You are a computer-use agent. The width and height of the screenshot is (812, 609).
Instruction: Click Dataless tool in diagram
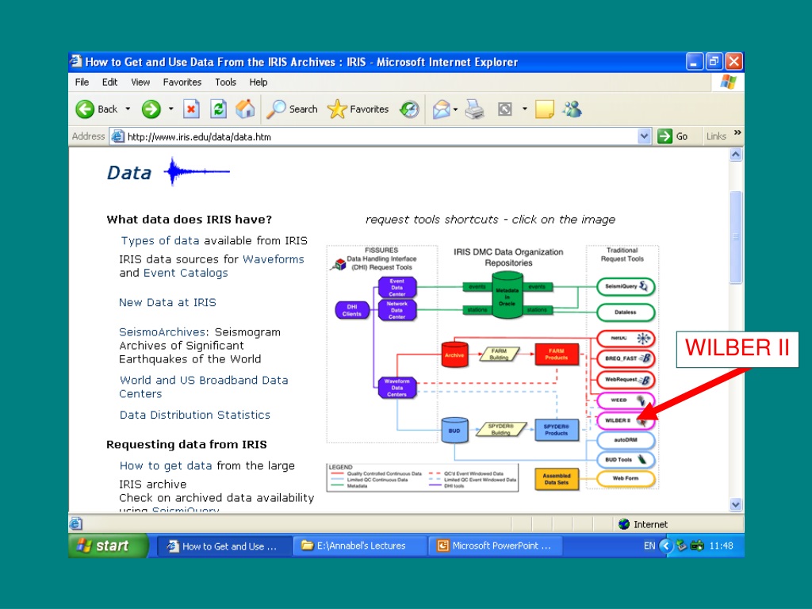(626, 312)
